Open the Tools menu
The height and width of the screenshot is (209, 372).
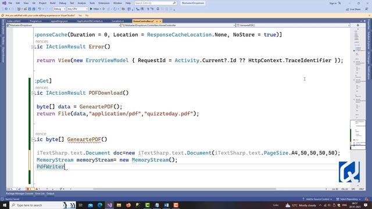coord(92,3)
